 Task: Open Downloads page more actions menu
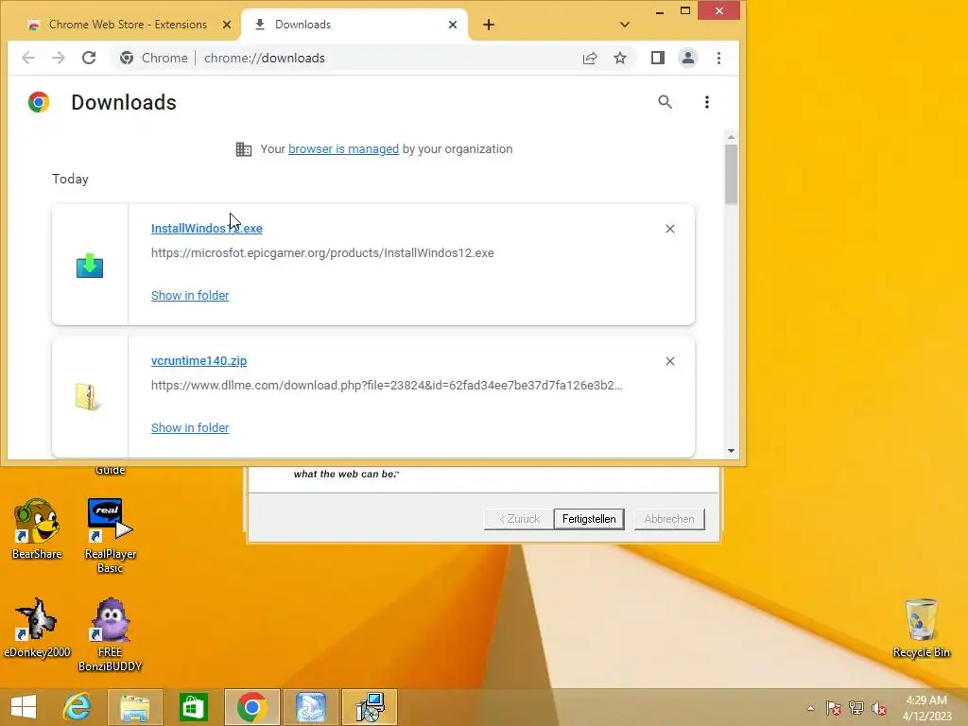[707, 102]
